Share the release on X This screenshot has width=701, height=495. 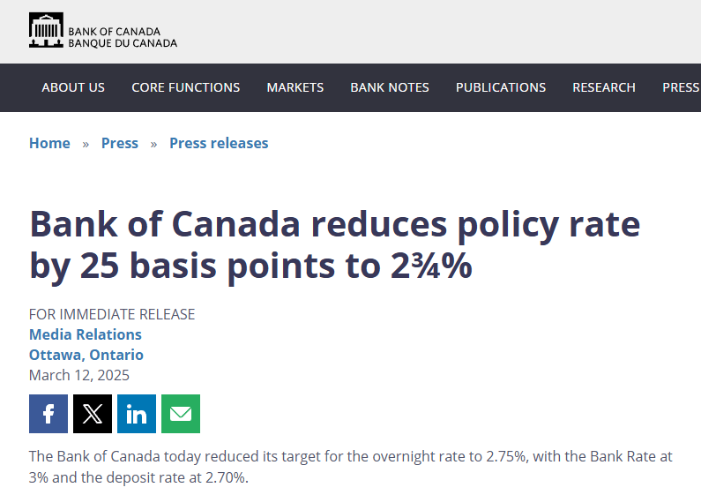[93, 414]
